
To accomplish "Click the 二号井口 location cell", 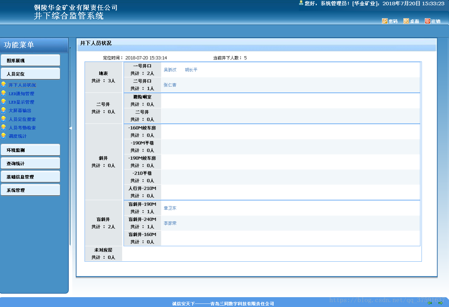I will [142, 85].
